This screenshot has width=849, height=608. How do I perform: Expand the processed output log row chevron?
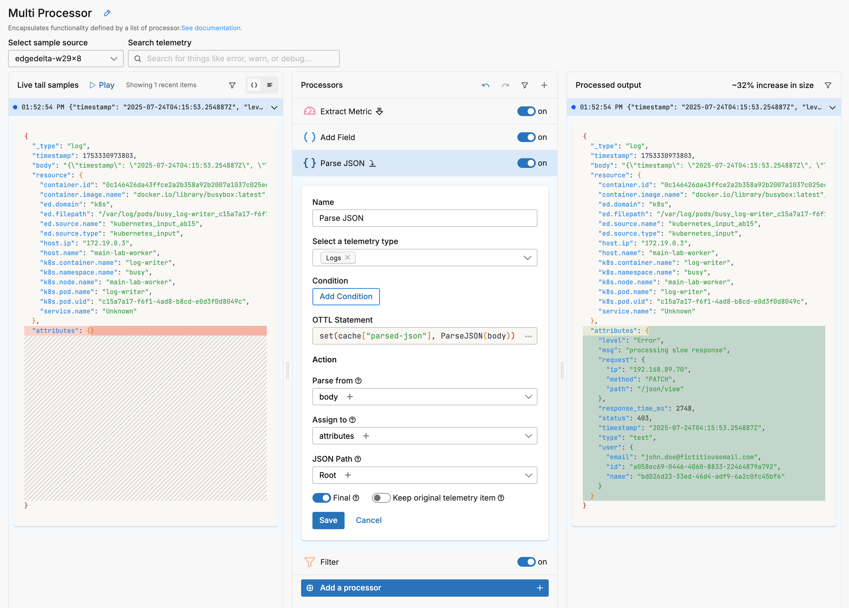coord(833,107)
